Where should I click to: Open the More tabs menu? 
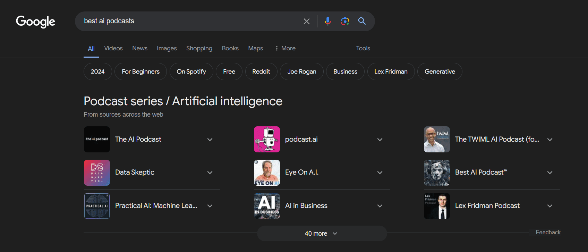click(285, 48)
